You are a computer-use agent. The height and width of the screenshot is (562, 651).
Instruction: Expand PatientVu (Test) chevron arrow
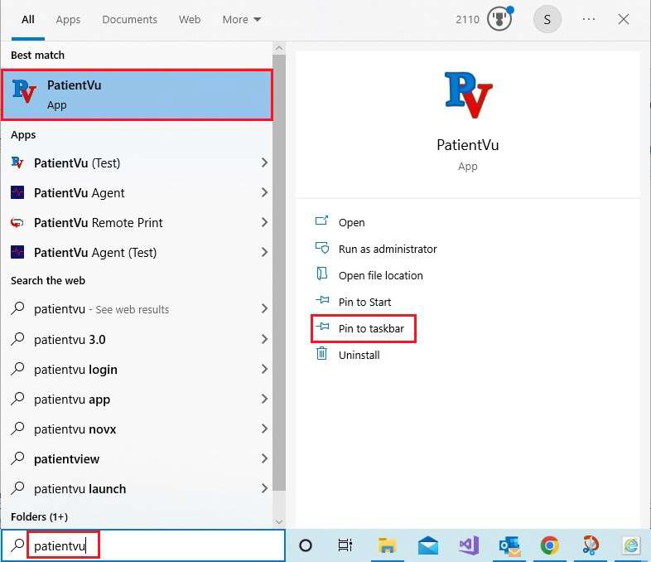pos(264,162)
